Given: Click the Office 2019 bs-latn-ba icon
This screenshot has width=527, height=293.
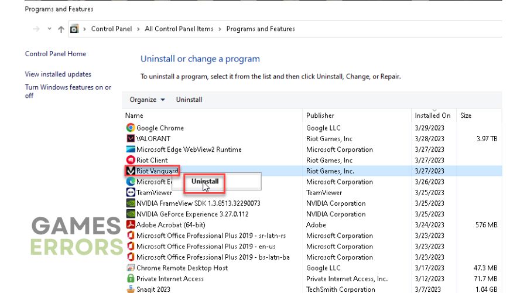Looking at the screenshot, I should 131,257.
